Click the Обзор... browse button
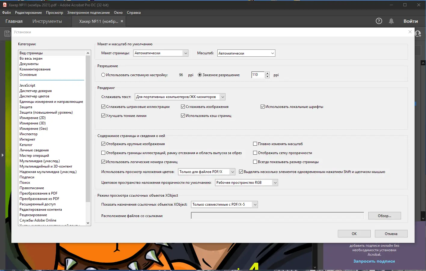 [385, 216]
